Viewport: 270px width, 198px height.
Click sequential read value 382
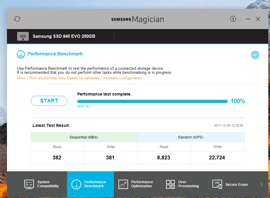[x=57, y=158]
